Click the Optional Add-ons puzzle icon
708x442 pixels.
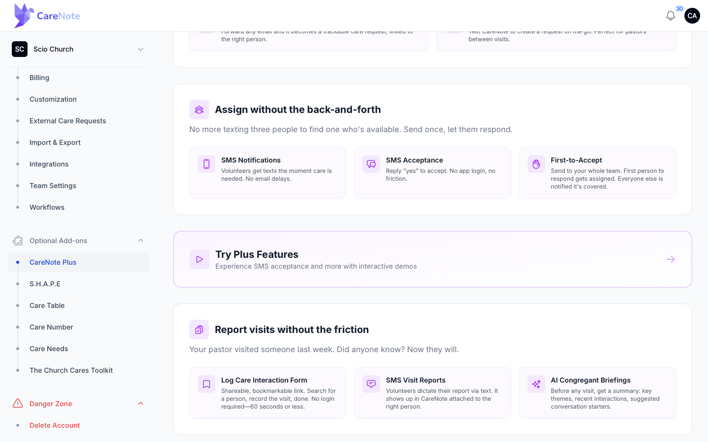(18, 241)
